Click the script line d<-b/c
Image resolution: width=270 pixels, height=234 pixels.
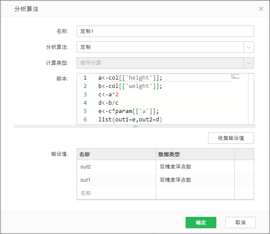pos(109,103)
